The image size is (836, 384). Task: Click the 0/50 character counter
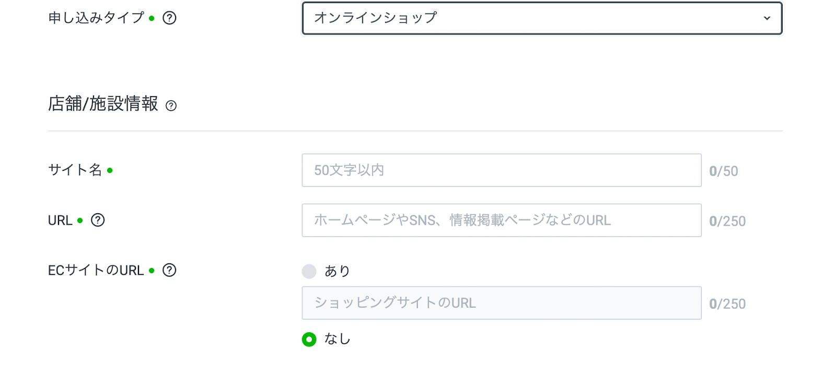pos(723,171)
